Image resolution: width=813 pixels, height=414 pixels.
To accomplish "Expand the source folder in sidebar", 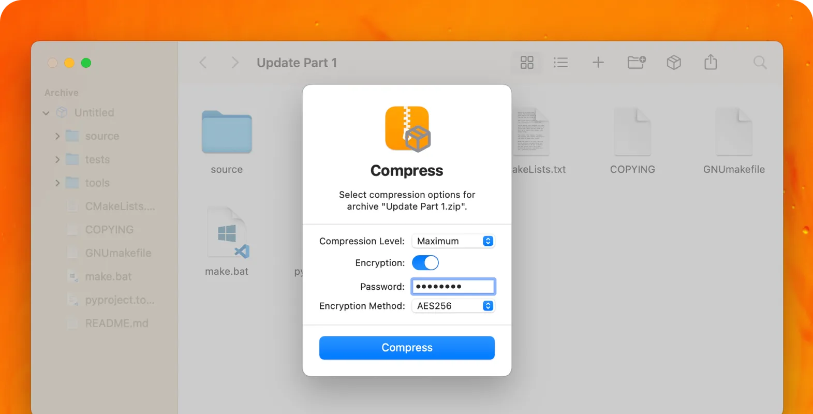I will (57, 136).
